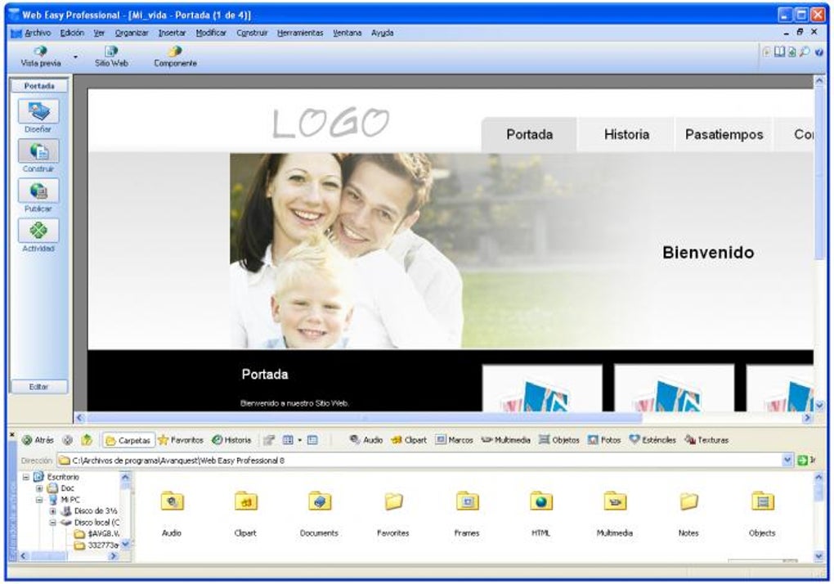This screenshot has width=834, height=584.
Task: Open the Dirección address bar dropdown
Action: click(787, 459)
